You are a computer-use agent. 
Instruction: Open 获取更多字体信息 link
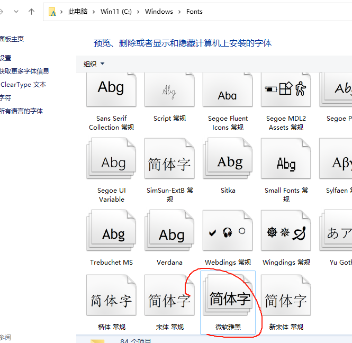coord(24,71)
